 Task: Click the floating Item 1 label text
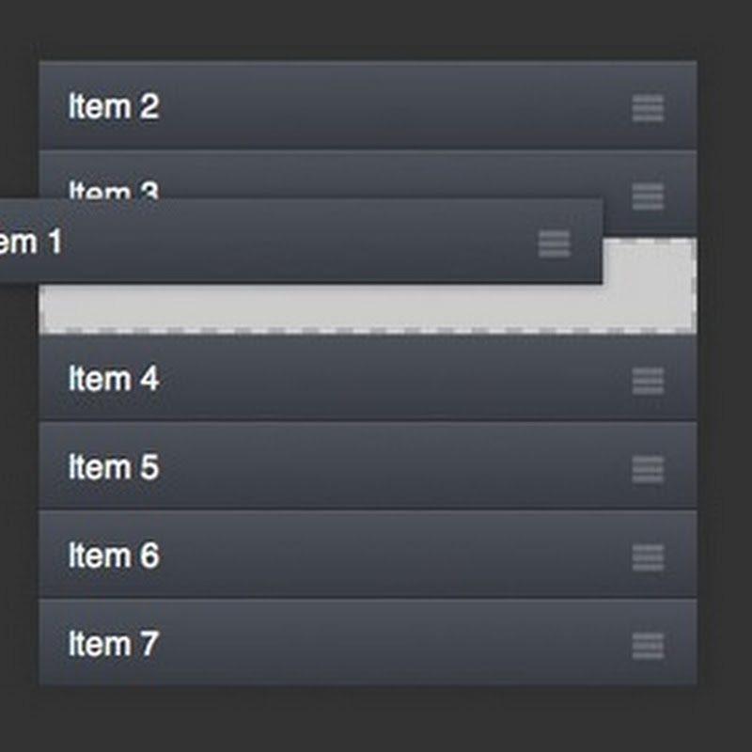click(x=30, y=243)
